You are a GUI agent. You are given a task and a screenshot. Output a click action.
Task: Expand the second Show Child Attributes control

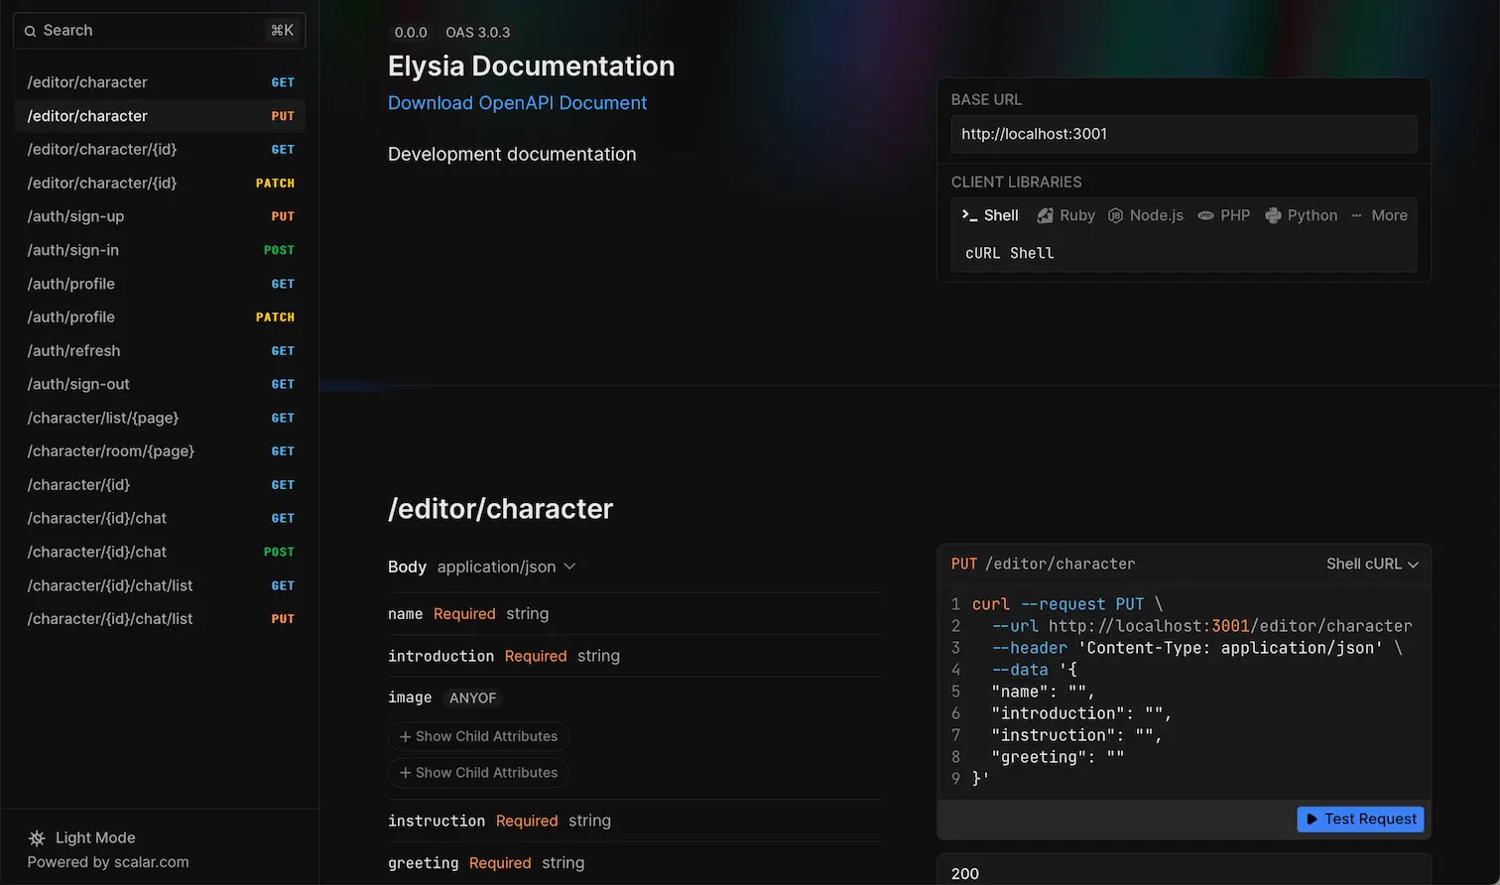[x=479, y=772]
